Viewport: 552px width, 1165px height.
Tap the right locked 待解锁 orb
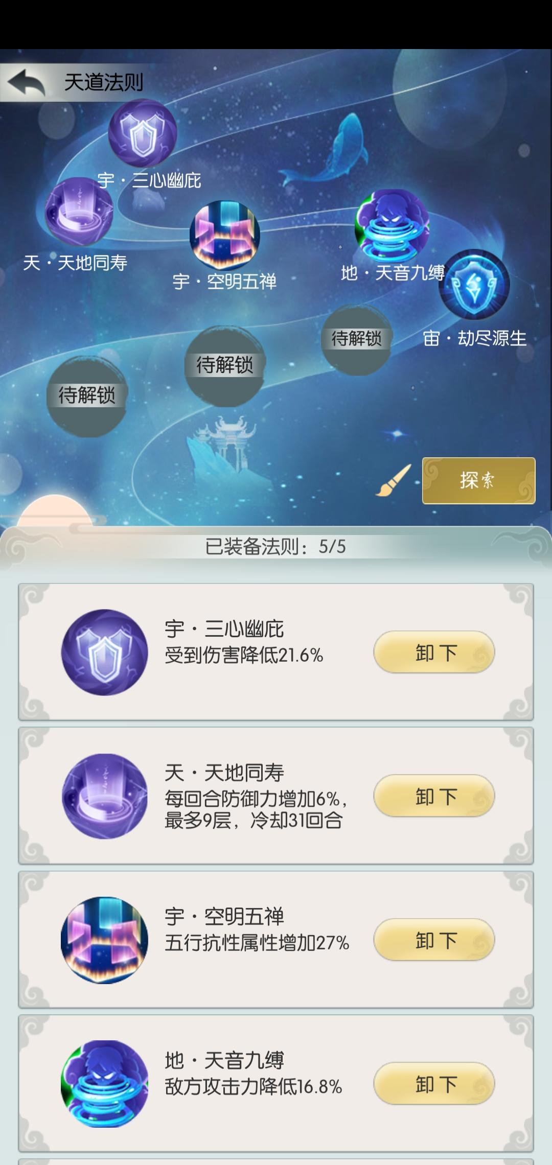[357, 340]
